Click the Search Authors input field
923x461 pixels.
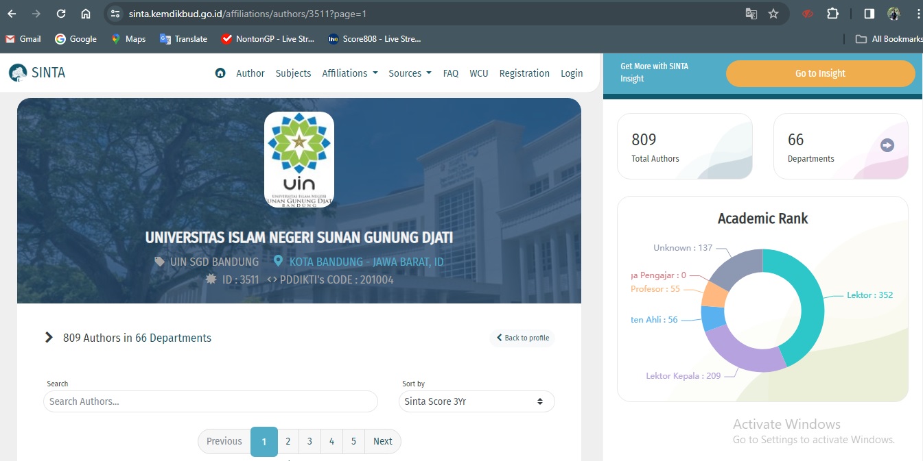[x=210, y=401]
